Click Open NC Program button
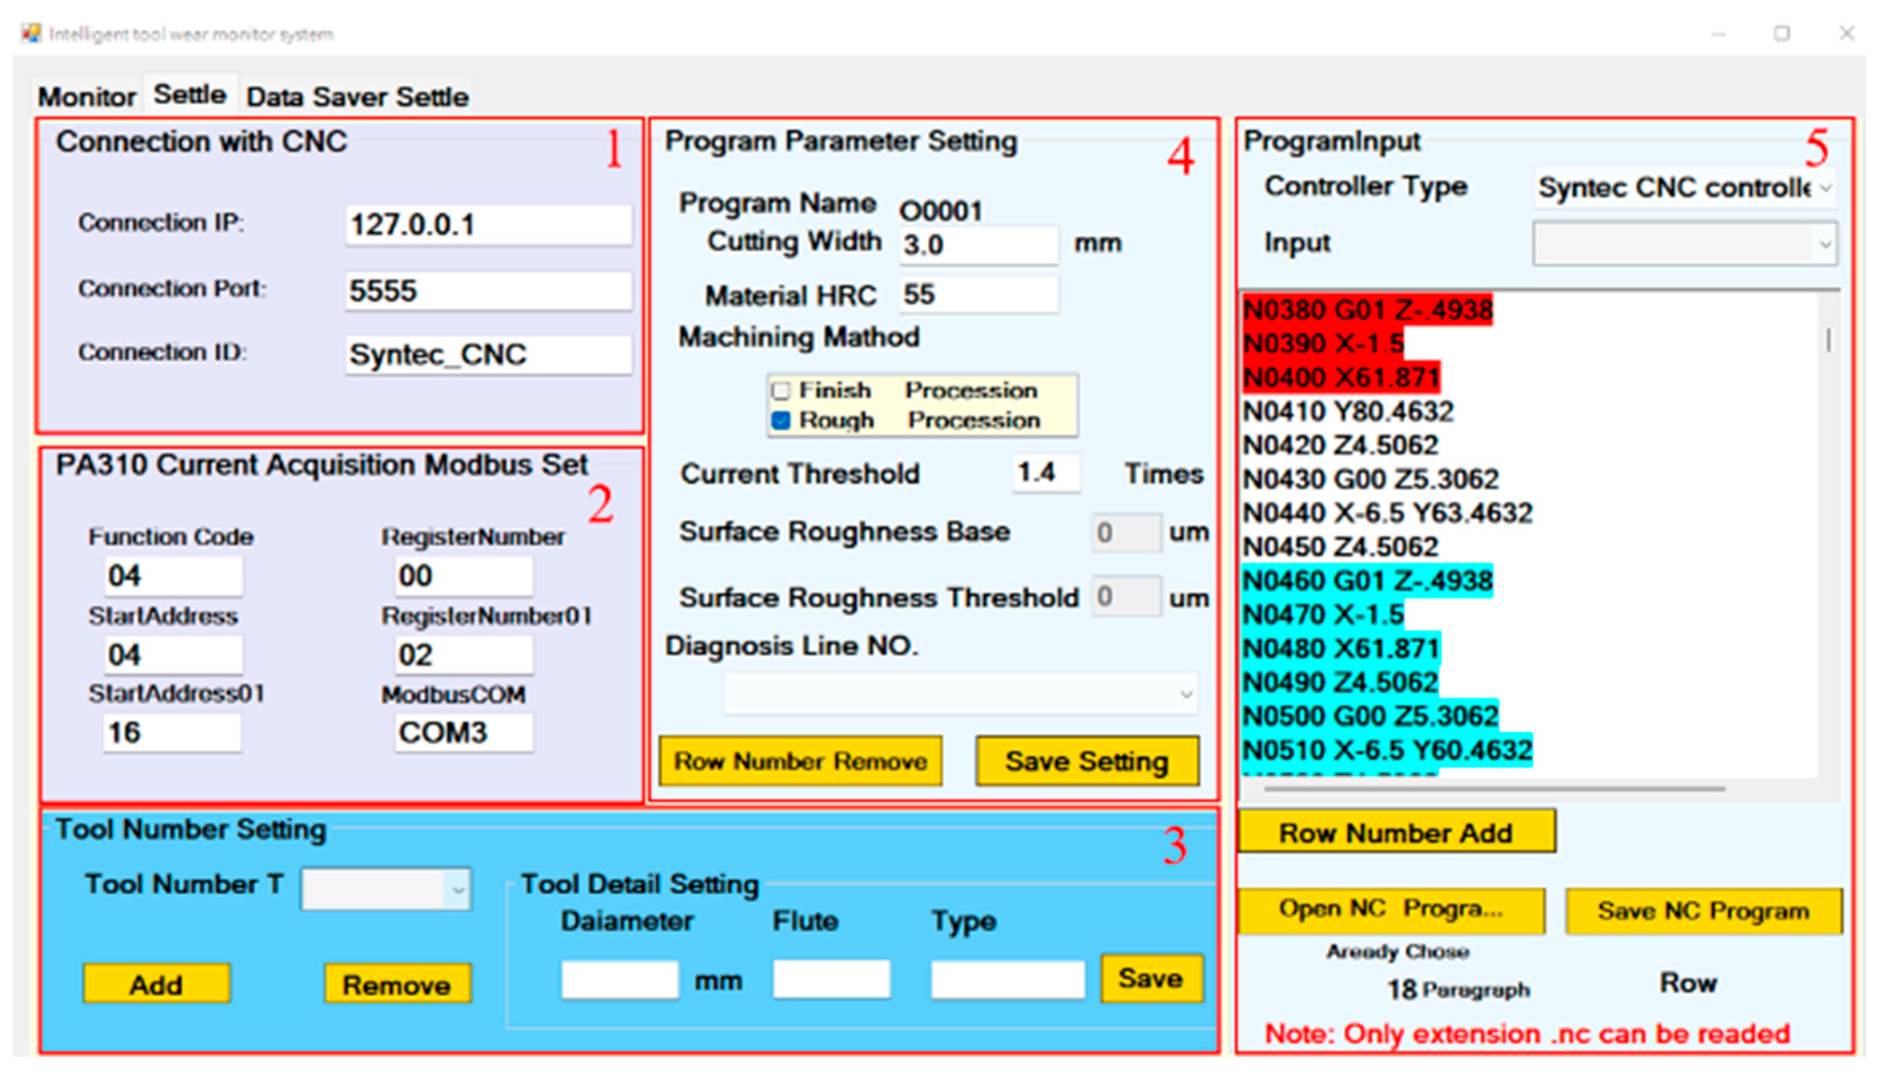Viewport: 1883px width, 1079px height. pyautogui.click(x=1391, y=910)
